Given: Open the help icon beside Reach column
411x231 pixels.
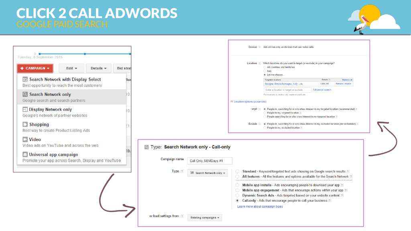Looking at the screenshot, I should click(330, 80).
